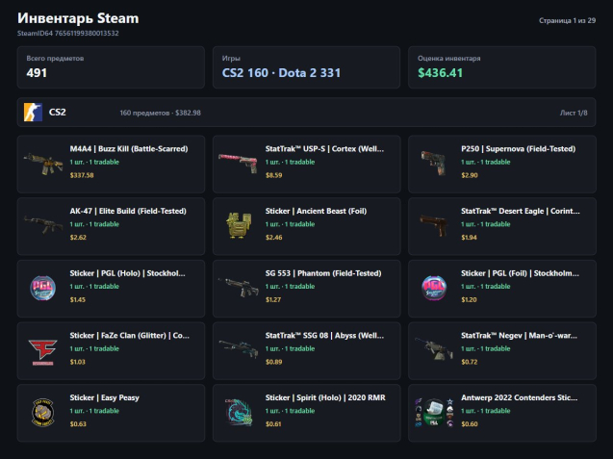The height and width of the screenshot is (459, 613).
Task: Click the Страница 1 из 29 page indicator
Action: (x=567, y=20)
